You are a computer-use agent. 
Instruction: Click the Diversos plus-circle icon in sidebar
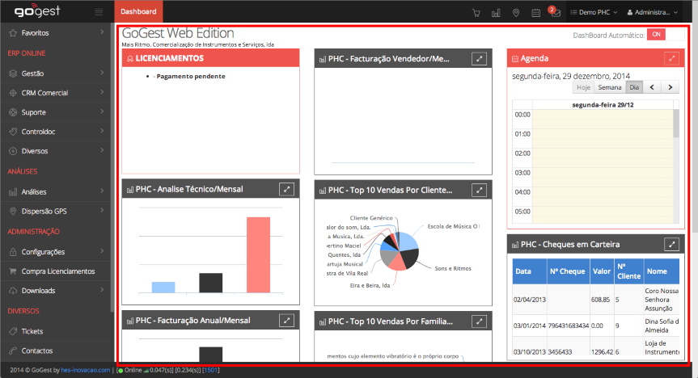13,151
